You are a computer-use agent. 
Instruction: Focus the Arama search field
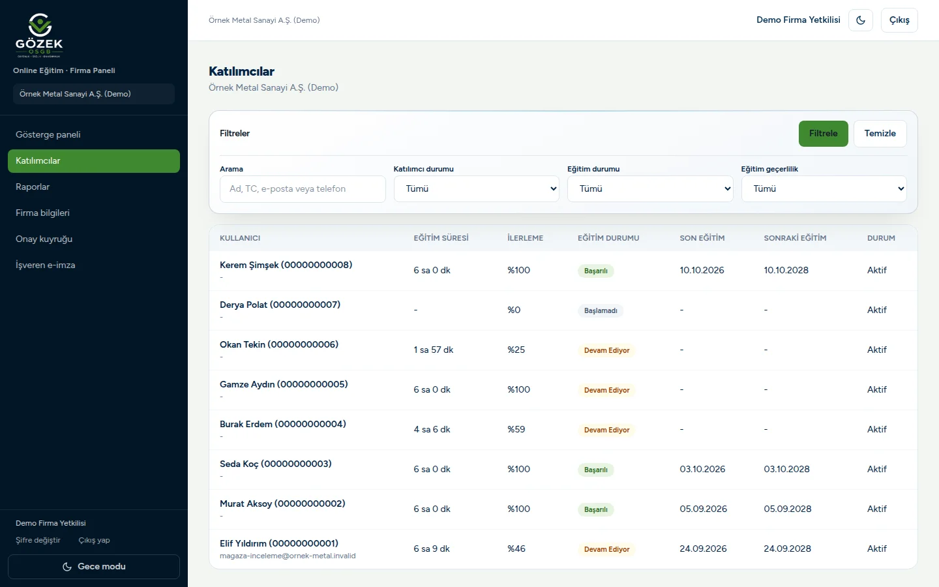tap(303, 189)
